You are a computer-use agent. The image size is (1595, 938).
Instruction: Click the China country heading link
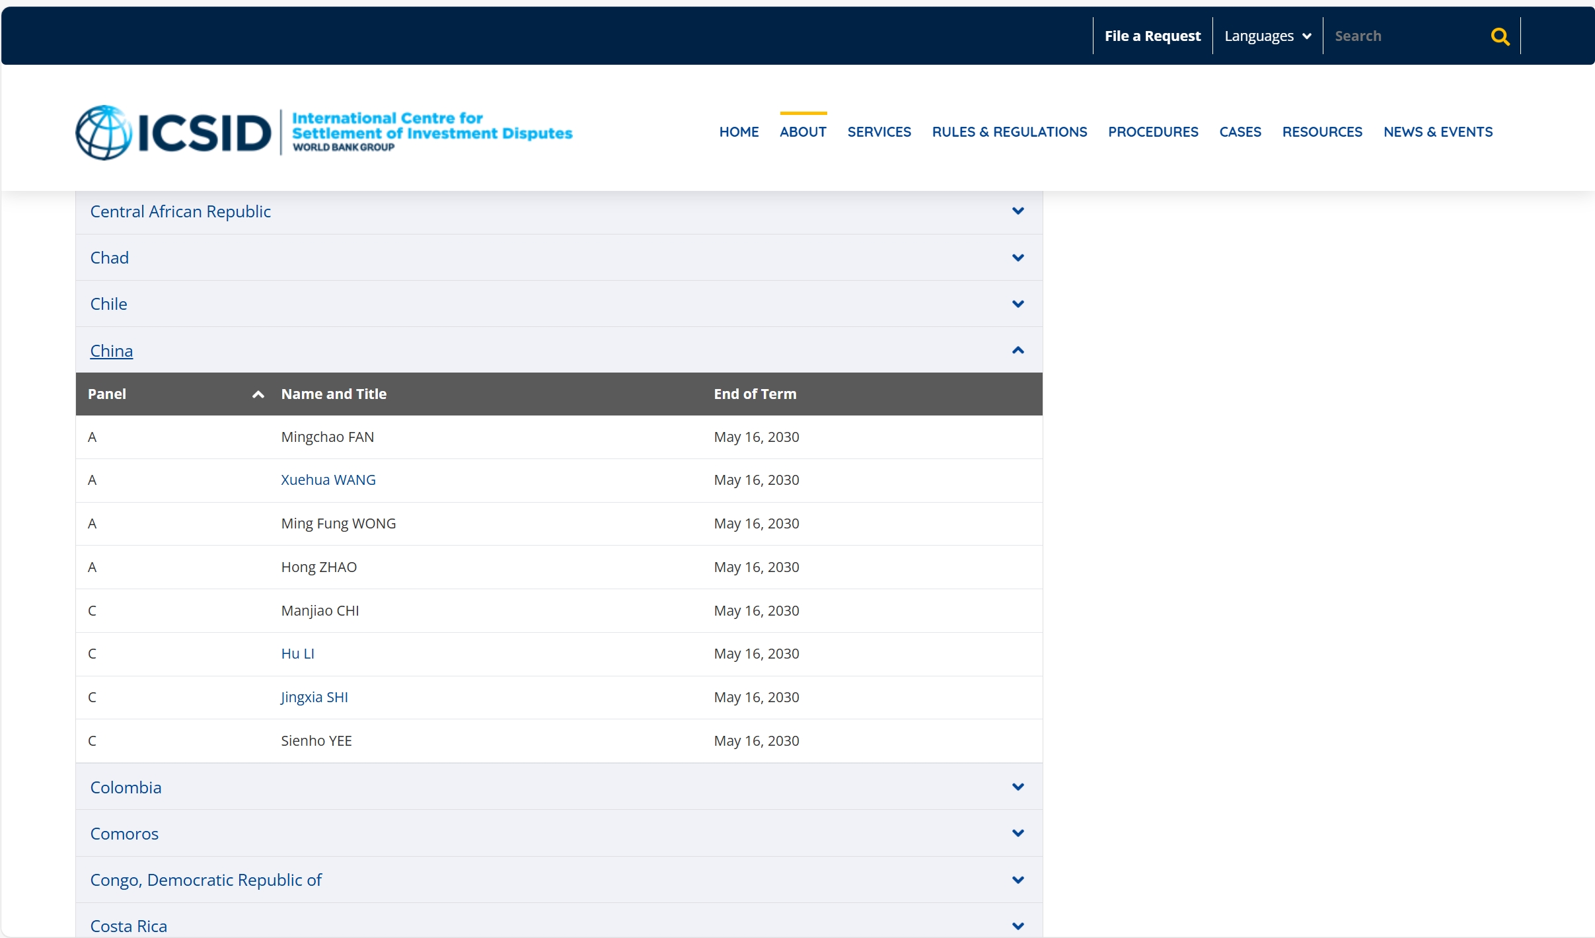coord(111,351)
